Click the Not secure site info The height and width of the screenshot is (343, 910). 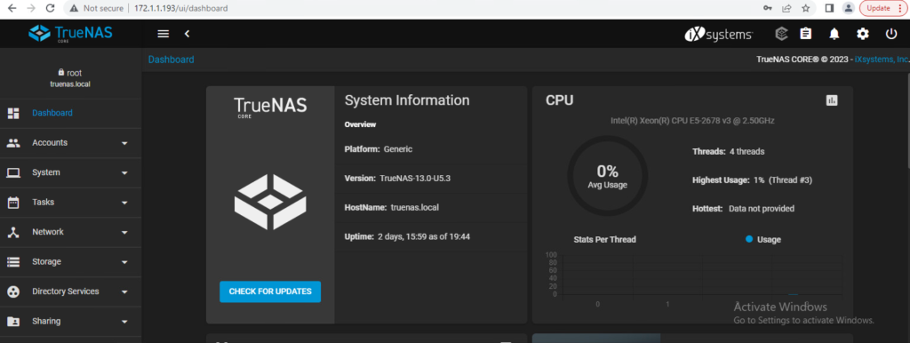tap(96, 8)
